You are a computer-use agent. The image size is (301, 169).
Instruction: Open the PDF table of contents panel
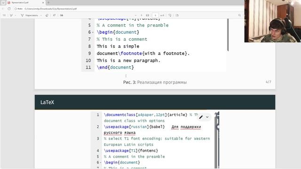coord(4,15)
